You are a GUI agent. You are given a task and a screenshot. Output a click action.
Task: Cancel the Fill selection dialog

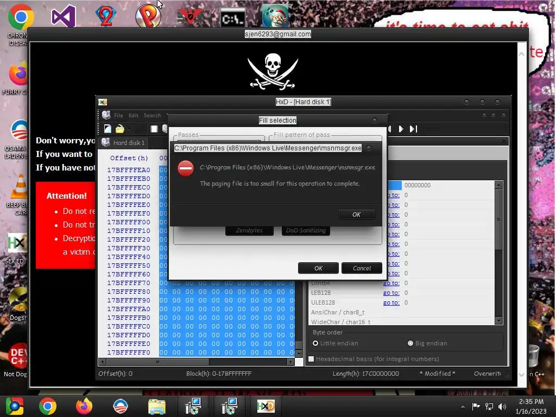coord(362,268)
